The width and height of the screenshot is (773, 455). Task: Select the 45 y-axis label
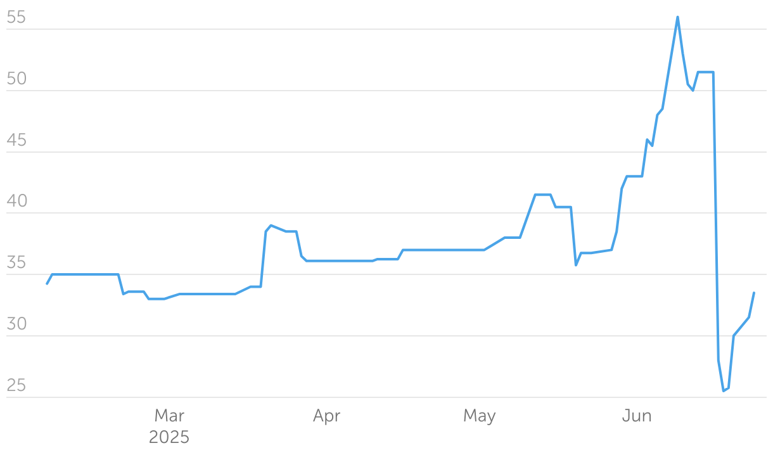click(x=16, y=141)
